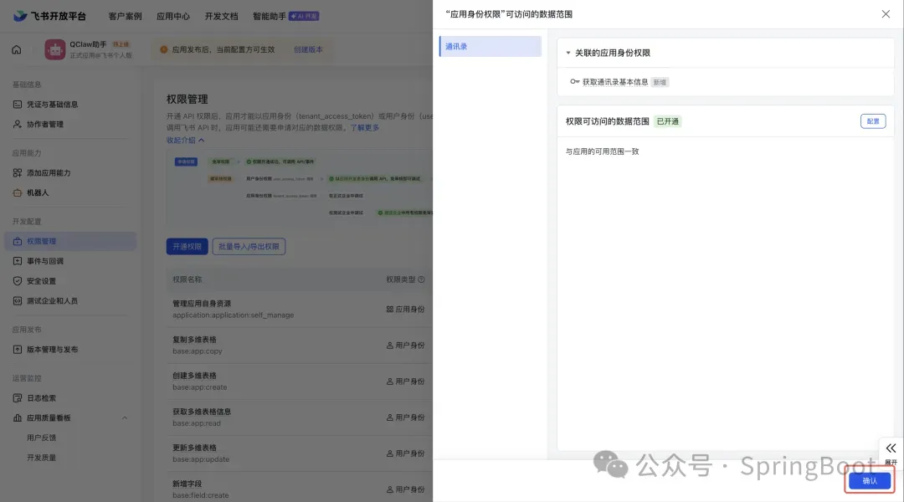Click the 安全设置 shield icon
The height and width of the screenshot is (502, 904).
click(x=18, y=281)
